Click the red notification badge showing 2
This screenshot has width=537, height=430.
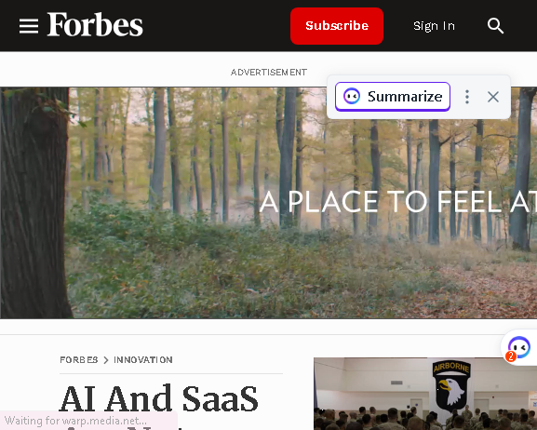[x=510, y=356]
